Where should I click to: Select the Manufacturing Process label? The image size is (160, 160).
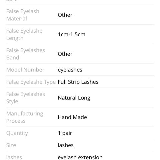click(x=25, y=117)
